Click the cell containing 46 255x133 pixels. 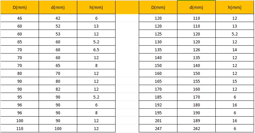pos(20,18)
